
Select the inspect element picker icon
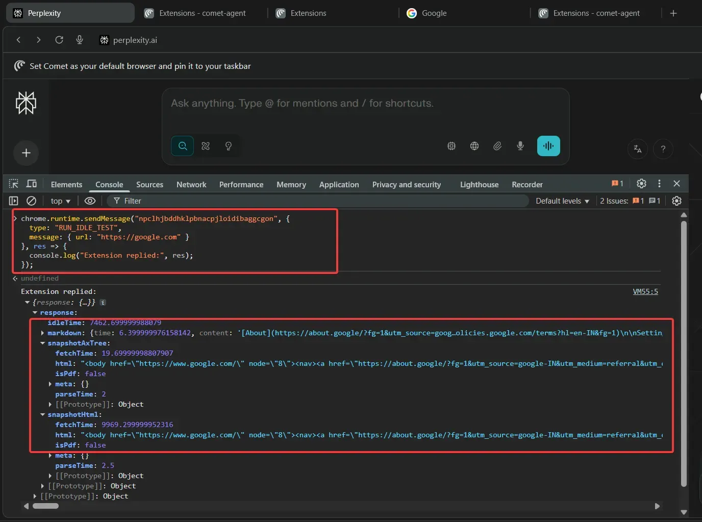tap(14, 184)
